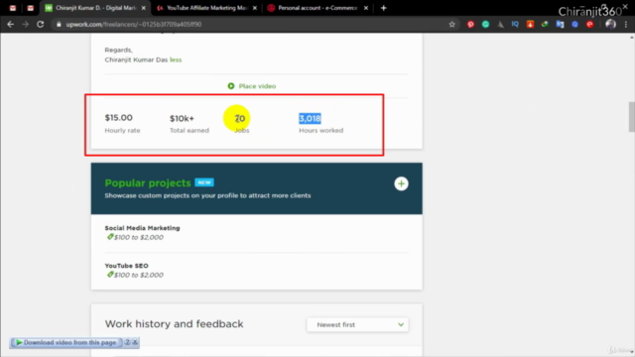Viewport: 635px width, 357px height.
Task: Click the help icon on download bar
Action: [127, 342]
